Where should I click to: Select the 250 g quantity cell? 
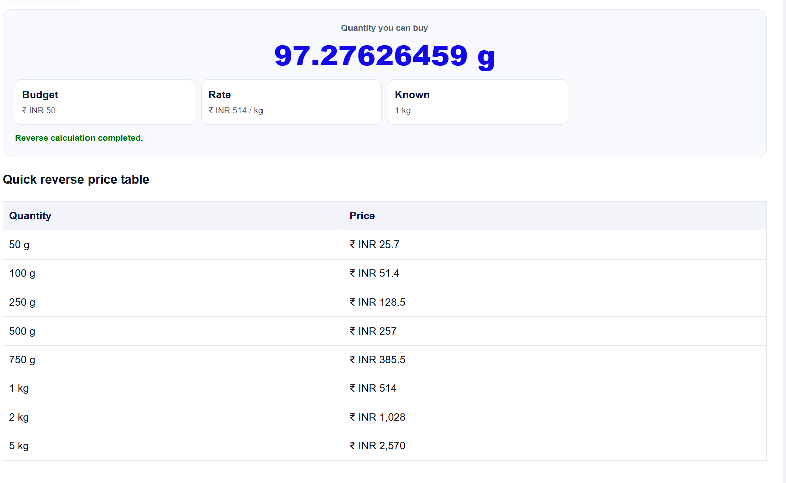[173, 302]
